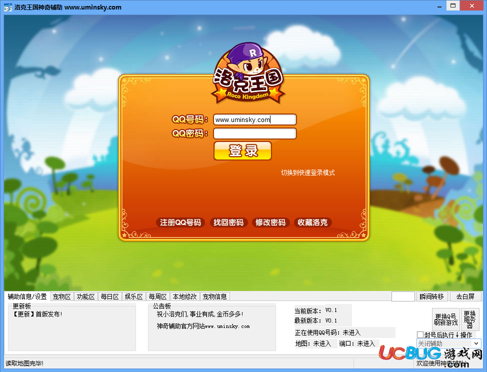Click the 找回密码 button
The image size is (487, 372).
click(228, 222)
